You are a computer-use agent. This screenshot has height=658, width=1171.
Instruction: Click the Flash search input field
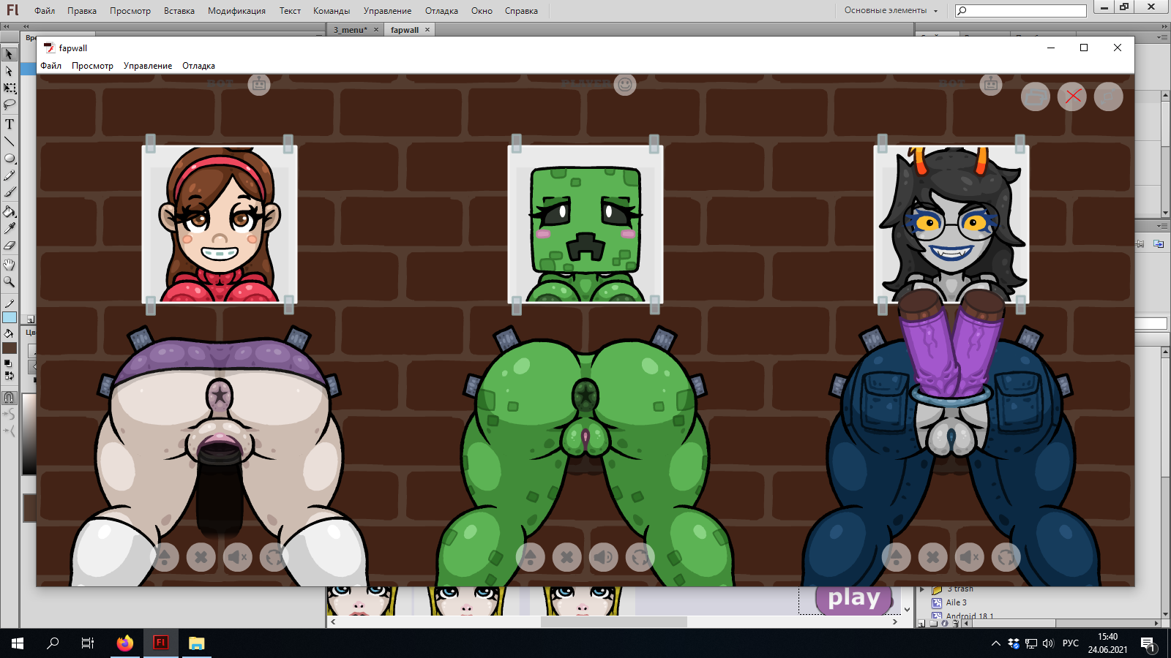(x=1021, y=10)
